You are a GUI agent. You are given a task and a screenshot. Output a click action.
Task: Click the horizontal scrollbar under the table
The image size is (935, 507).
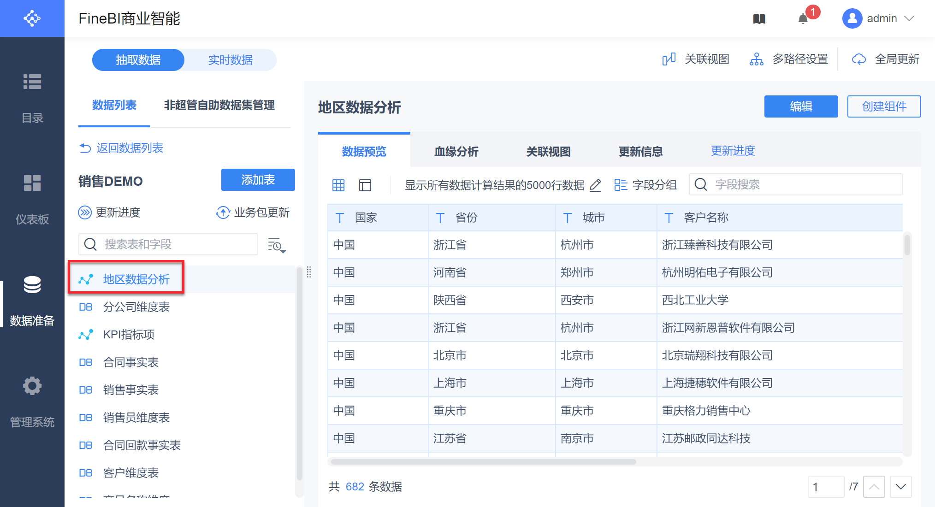pos(483,462)
